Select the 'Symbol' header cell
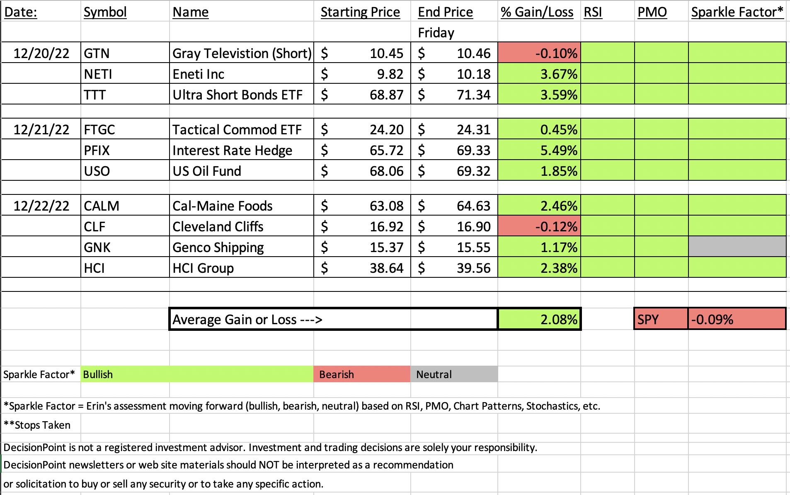Viewport: 790px width, 495px height. point(125,12)
